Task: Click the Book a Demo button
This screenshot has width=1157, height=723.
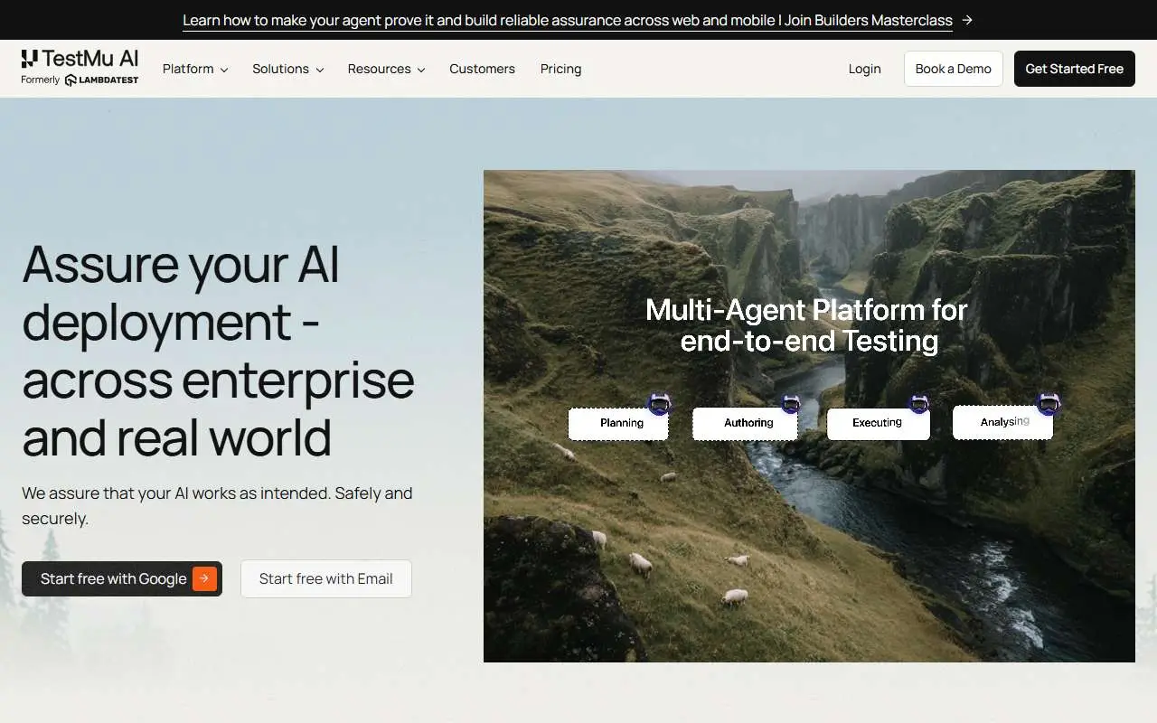Action: (x=954, y=69)
